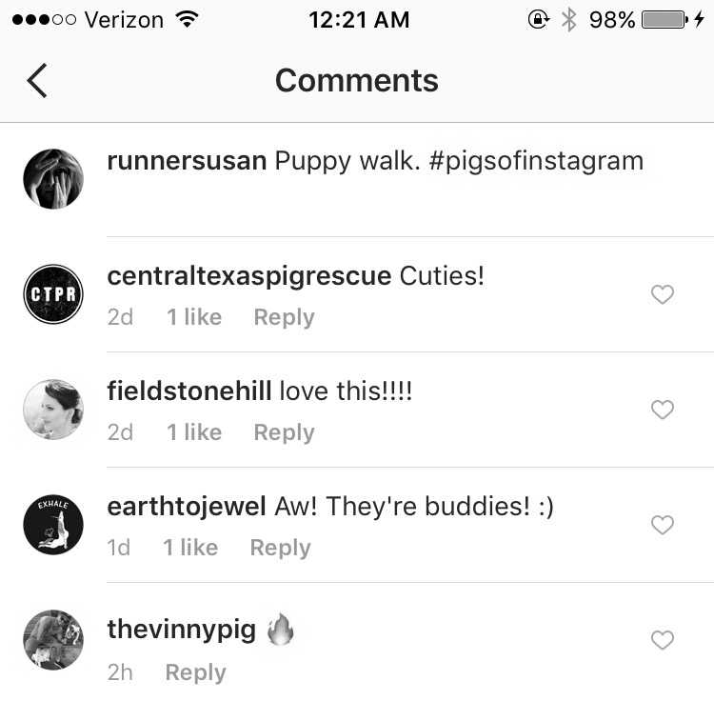Tap the battery icon in status bar

pyautogui.click(x=664, y=20)
